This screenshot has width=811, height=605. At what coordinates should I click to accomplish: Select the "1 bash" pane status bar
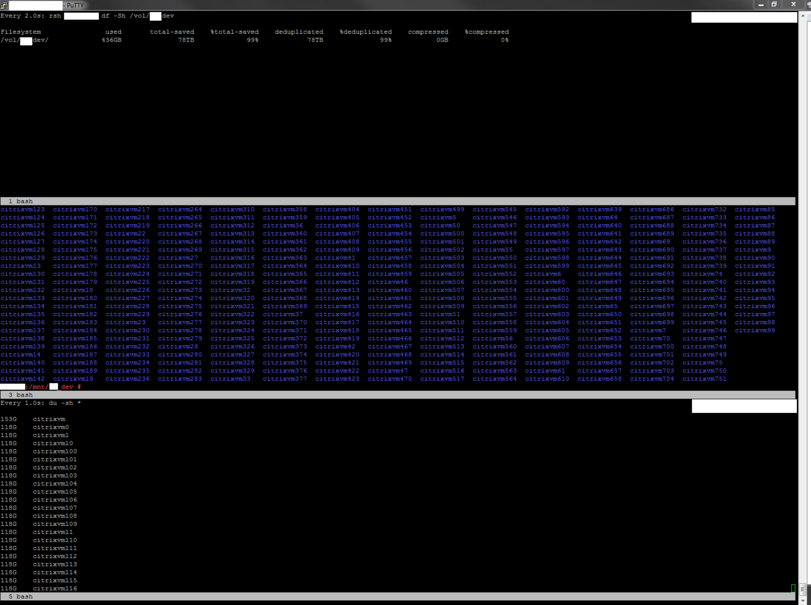click(21, 201)
